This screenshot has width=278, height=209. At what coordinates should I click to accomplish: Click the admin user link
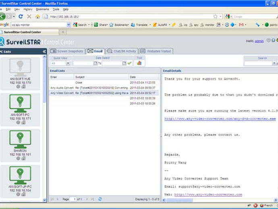click(259, 41)
